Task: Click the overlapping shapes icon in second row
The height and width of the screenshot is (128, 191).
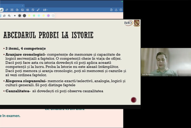Action: click(9, 16)
